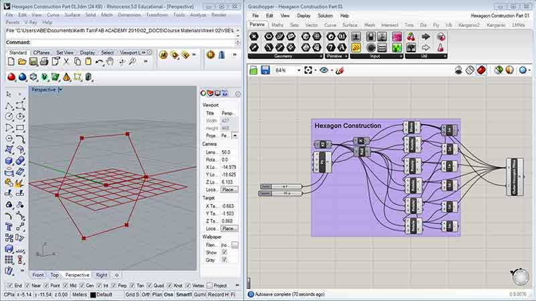Click the yellow cone icon in Rhino toolbar
The width and height of the screenshot is (536, 301).
tap(66, 77)
